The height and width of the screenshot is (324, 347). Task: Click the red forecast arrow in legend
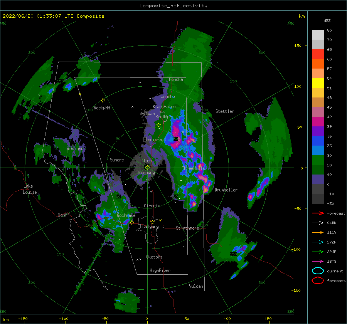(318, 213)
